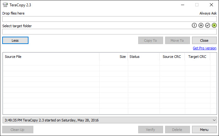Click the Move To button
Screen dimensions: 219x136
pos(177,40)
